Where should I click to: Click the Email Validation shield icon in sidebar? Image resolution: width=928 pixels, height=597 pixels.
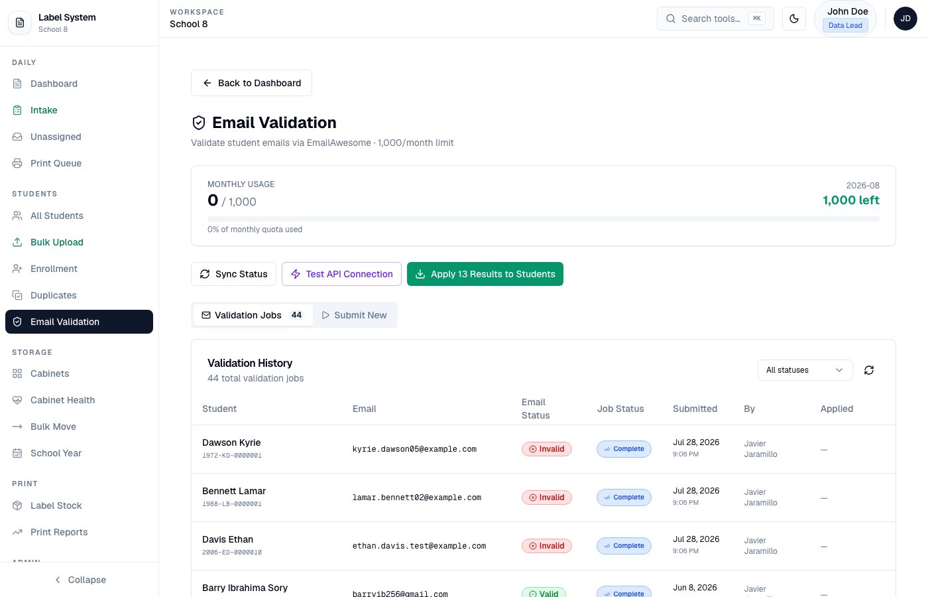[x=17, y=322]
